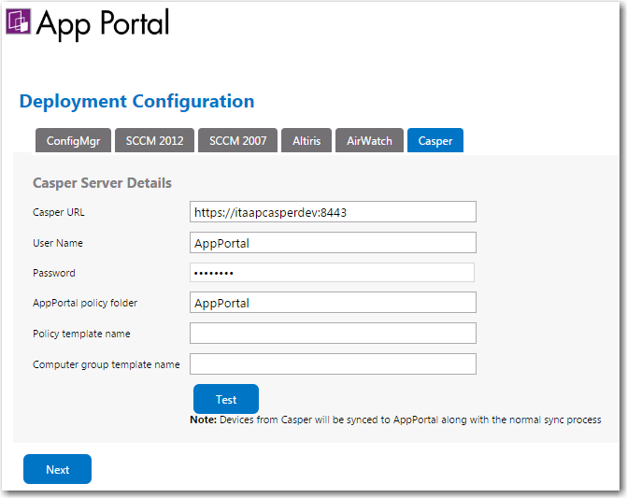Click the Test button
The image size is (627, 498).
[226, 399]
